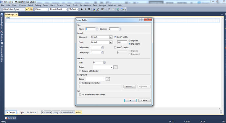Click the show overlay toolbar icon
This screenshot has height=123, width=226.
coord(31,9)
